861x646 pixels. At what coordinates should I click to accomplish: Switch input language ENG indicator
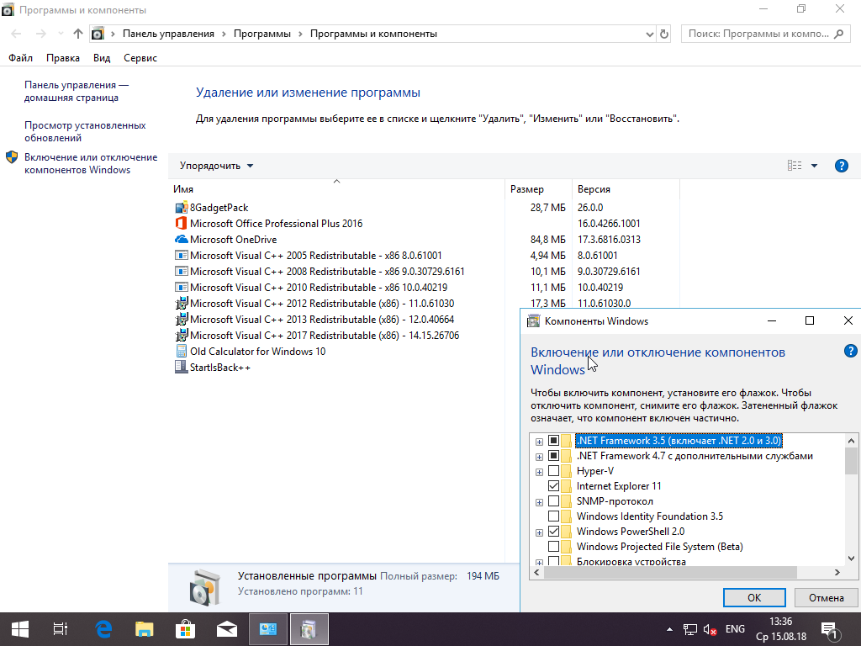pos(735,629)
